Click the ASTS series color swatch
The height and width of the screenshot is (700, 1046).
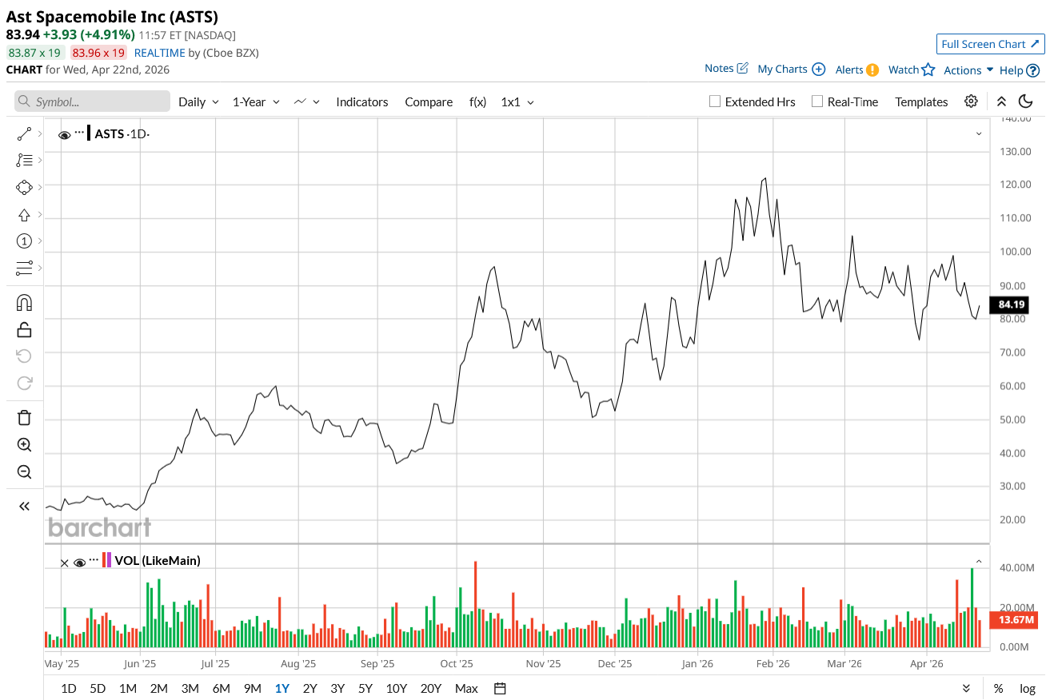coord(89,133)
